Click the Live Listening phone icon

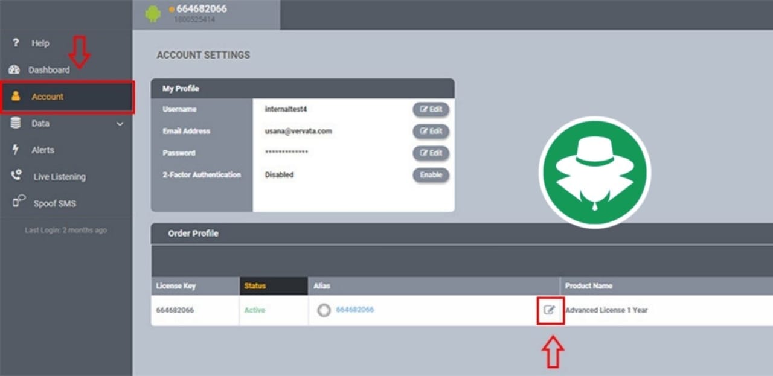[17, 176]
